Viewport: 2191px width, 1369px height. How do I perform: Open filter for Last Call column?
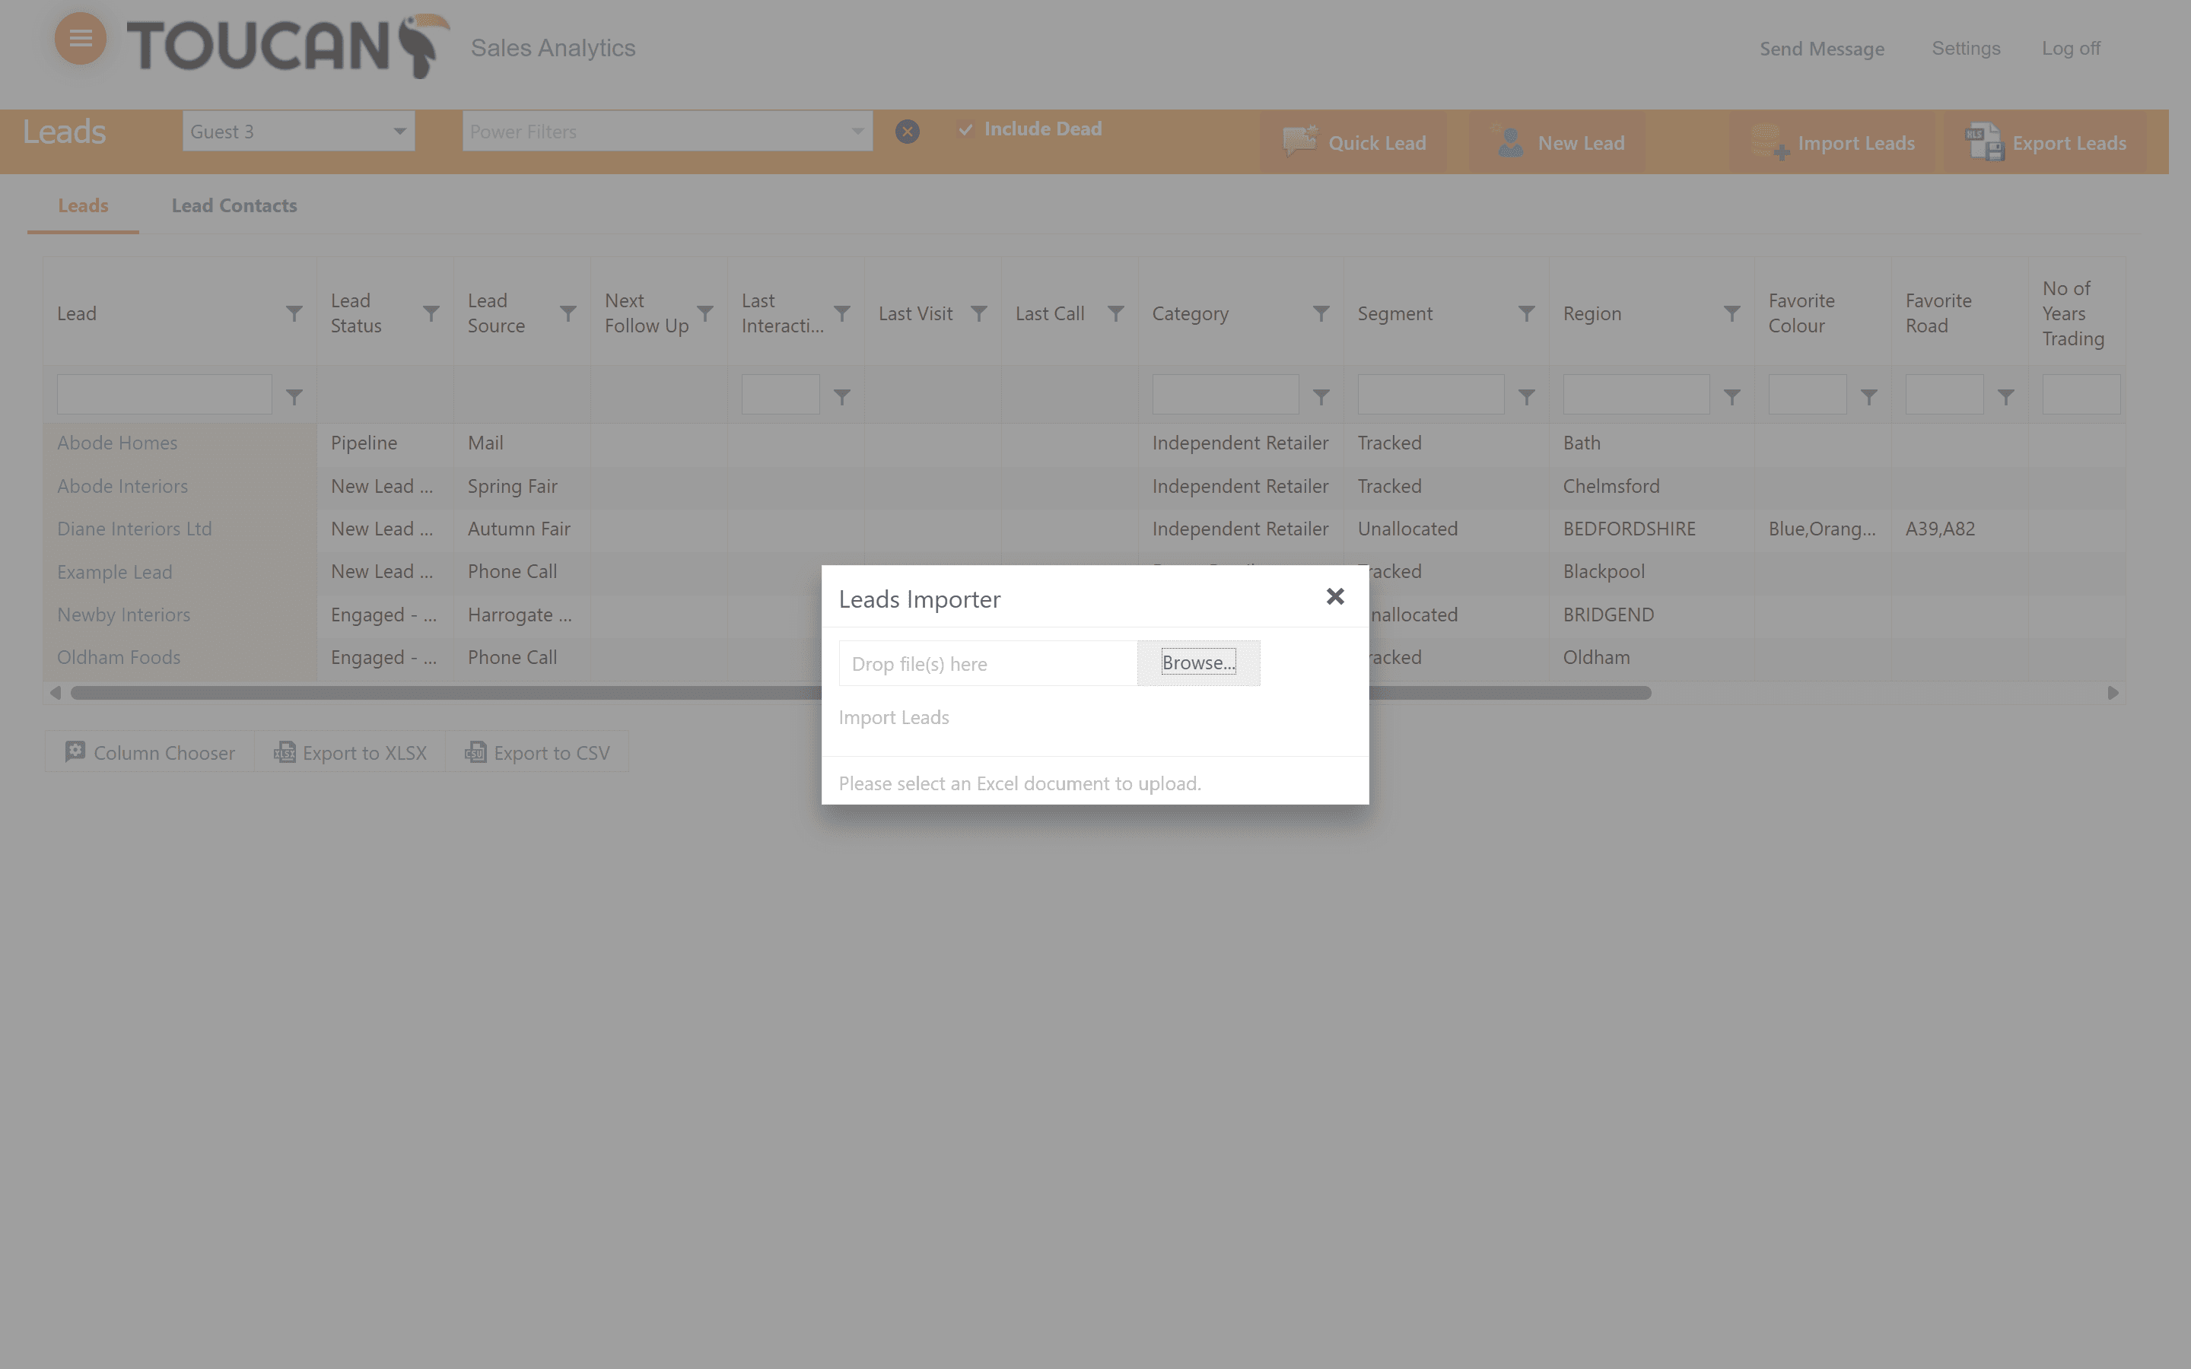click(1115, 313)
